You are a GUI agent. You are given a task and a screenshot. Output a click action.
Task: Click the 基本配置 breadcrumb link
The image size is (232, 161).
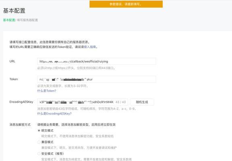tap(9, 20)
